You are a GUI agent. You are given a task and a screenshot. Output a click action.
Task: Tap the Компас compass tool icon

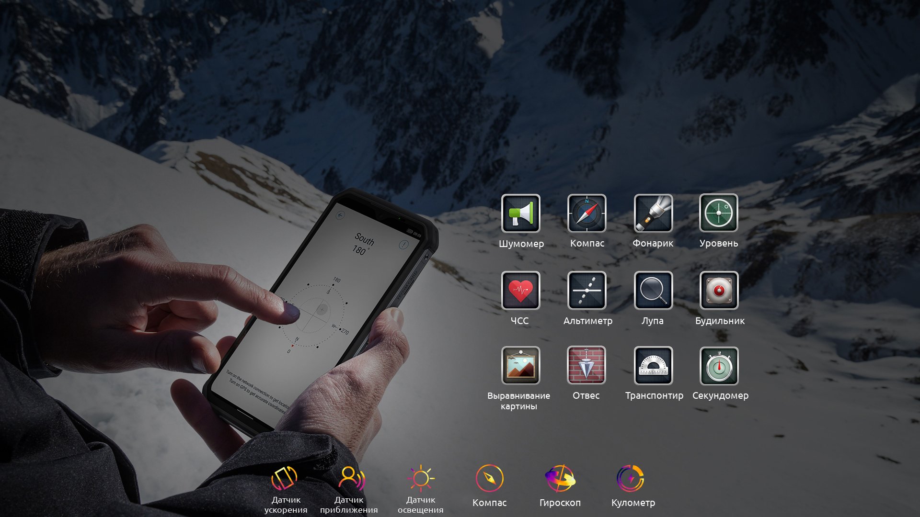(586, 214)
